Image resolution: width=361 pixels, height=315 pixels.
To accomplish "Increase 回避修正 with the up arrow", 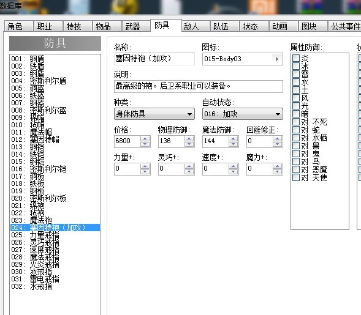I will pyautogui.click(x=278, y=139).
